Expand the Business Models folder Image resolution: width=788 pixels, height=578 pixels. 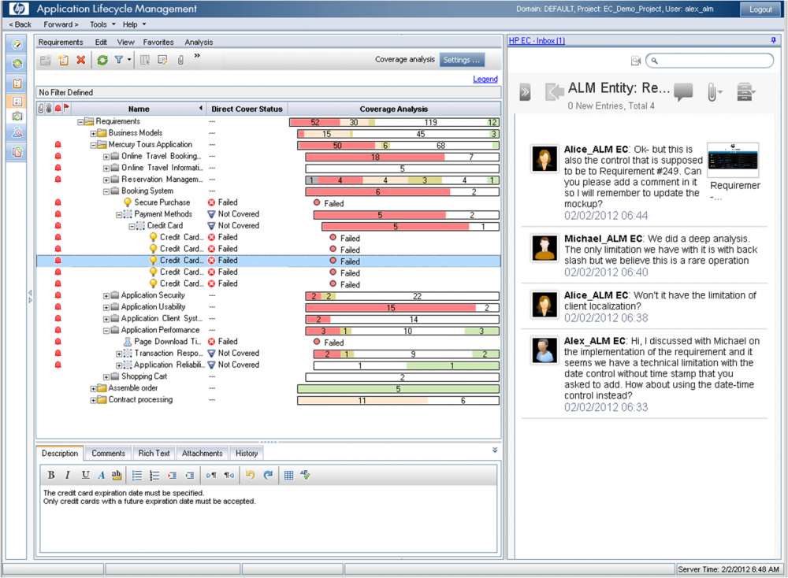pos(94,134)
